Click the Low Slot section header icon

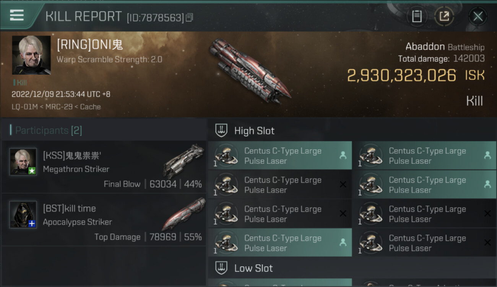point(221,268)
